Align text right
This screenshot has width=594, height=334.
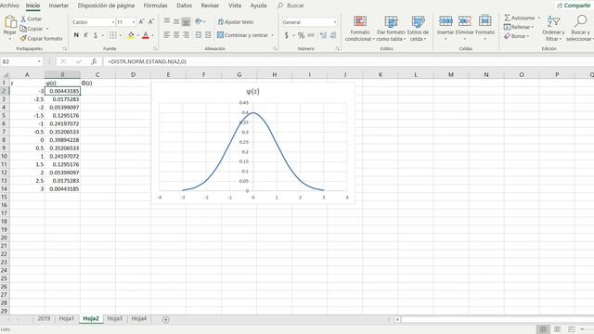[186, 35]
